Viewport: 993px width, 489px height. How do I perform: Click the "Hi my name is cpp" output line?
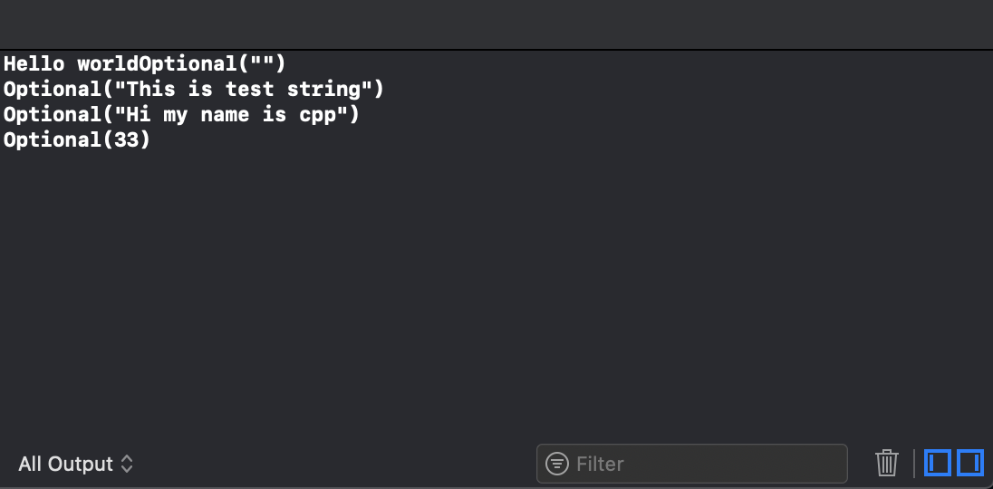pyautogui.click(x=181, y=114)
